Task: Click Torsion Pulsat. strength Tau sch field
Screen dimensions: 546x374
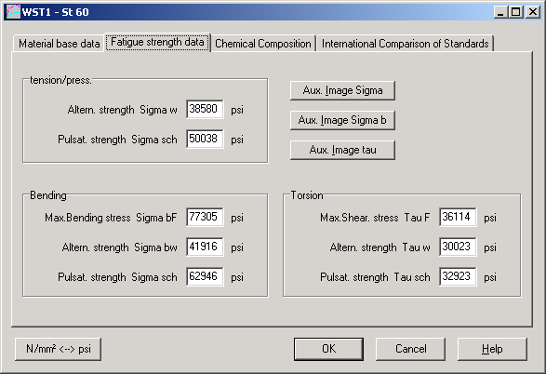Action: coord(458,277)
